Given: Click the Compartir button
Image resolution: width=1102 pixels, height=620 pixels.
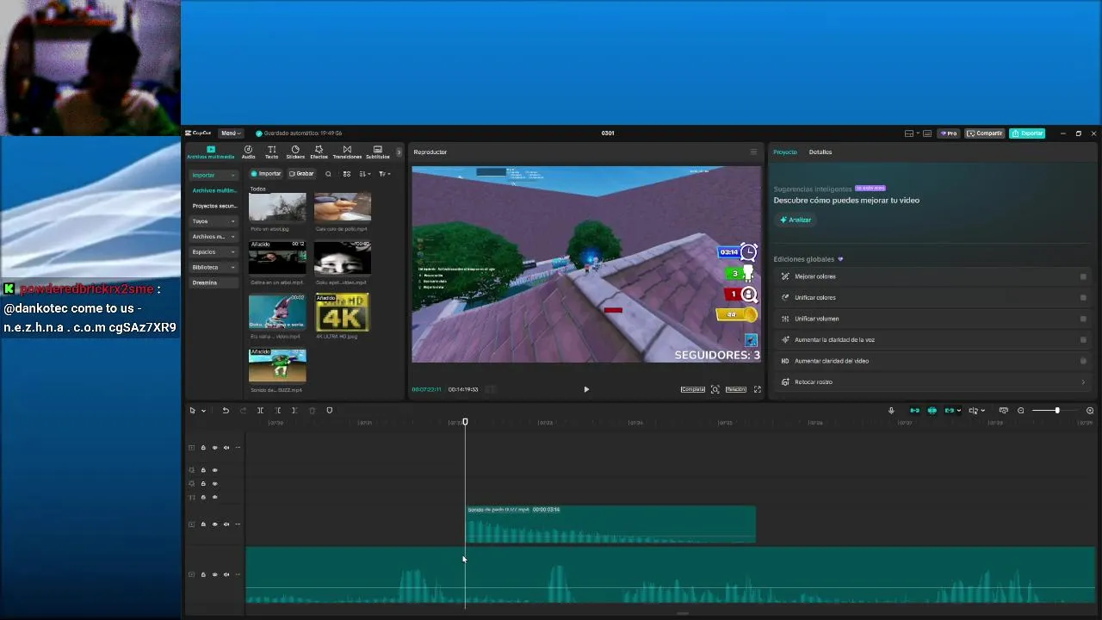Looking at the screenshot, I should 984,133.
